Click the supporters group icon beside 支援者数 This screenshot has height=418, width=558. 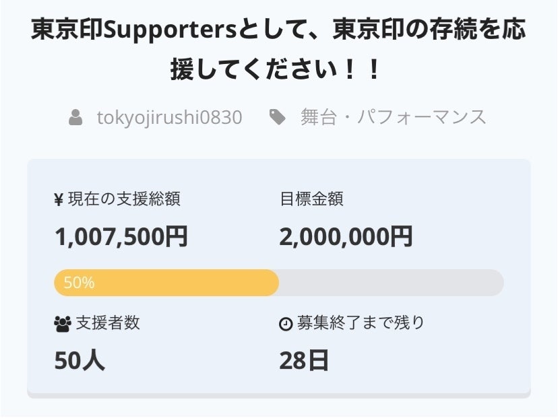62,324
